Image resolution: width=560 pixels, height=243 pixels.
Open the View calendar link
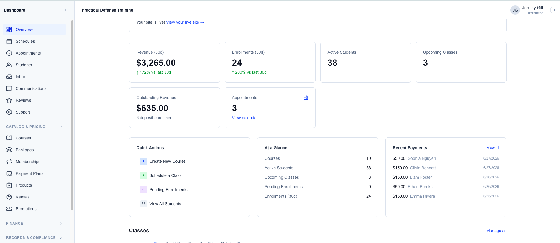(x=245, y=118)
